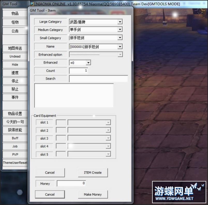Click the ITEM Create button
Viewport: 208px width, 205px height.
93,173
